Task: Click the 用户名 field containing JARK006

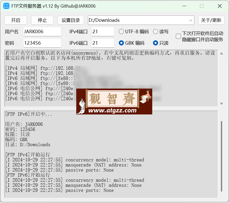Action: click(42, 31)
